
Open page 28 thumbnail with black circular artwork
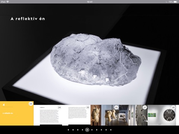(x=162, y=115)
